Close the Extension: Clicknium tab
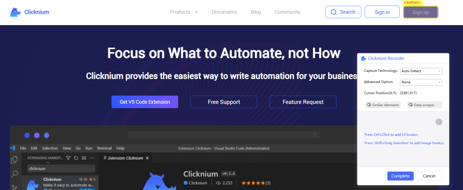This screenshot has width=463, height=190. point(147,158)
